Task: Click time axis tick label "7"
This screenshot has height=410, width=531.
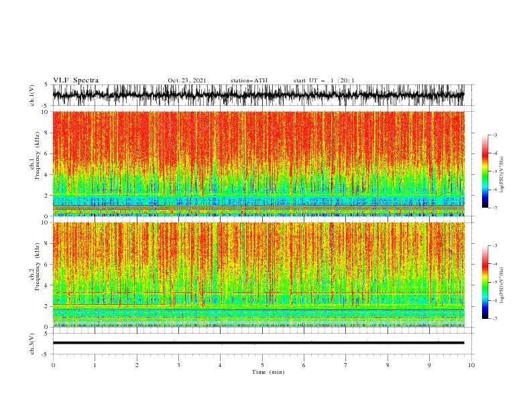Action: click(346, 365)
